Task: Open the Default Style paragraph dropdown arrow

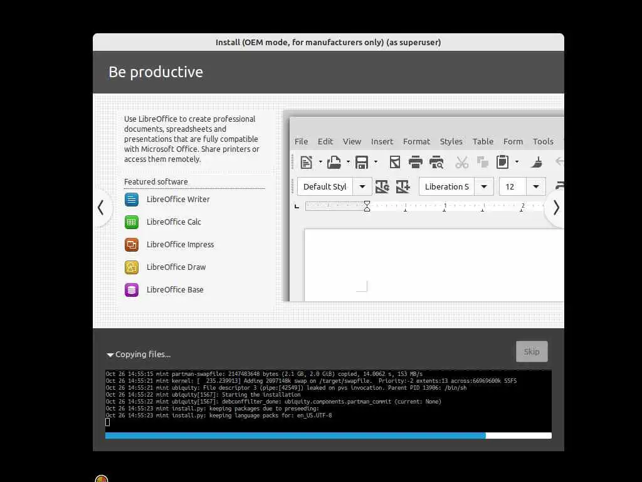Action: pyautogui.click(x=362, y=187)
